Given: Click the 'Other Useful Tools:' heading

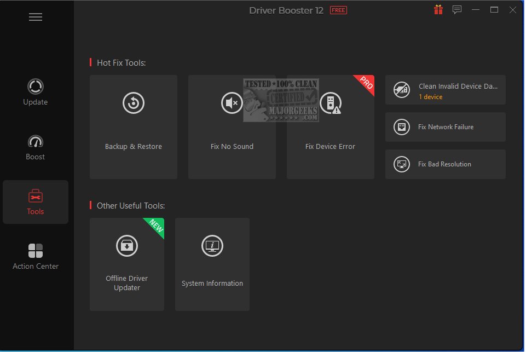Looking at the screenshot, I should pos(131,206).
